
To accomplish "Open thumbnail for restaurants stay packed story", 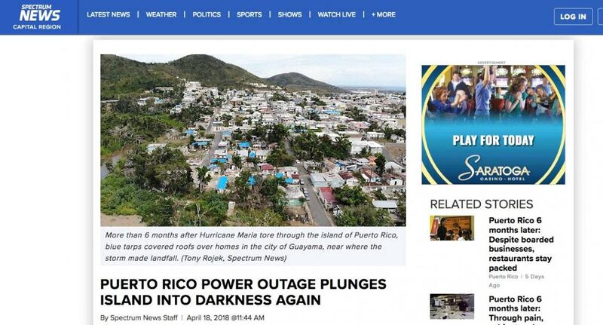I will point(451,228).
